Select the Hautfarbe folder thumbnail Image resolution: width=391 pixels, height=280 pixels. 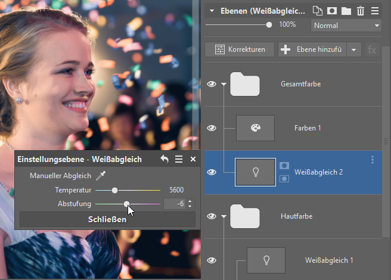[x=244, y=216]
